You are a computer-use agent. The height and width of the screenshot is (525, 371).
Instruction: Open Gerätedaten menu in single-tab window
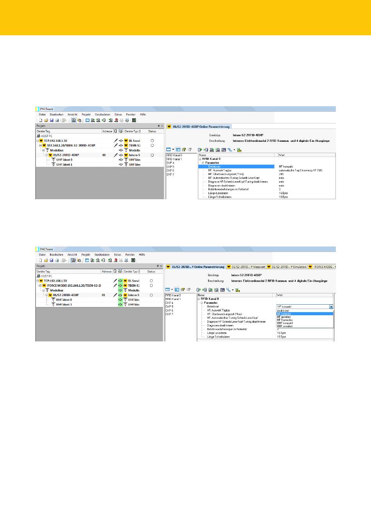pyautogui.click(x=102, y=114)
